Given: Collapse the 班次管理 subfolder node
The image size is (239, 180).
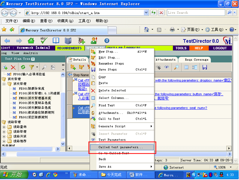Looking at the screenshot, I should click(x=4, y=84).
